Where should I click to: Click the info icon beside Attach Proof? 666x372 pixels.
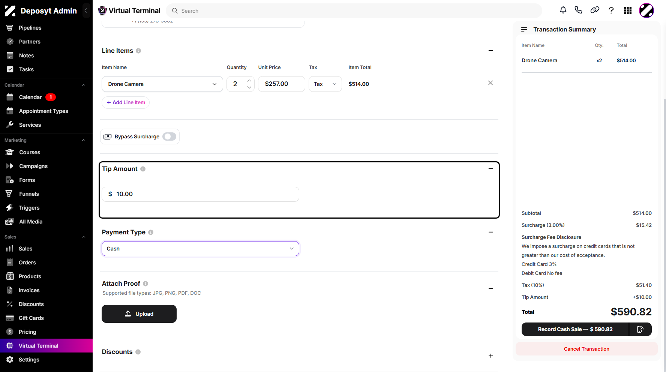tap(145, 284)
